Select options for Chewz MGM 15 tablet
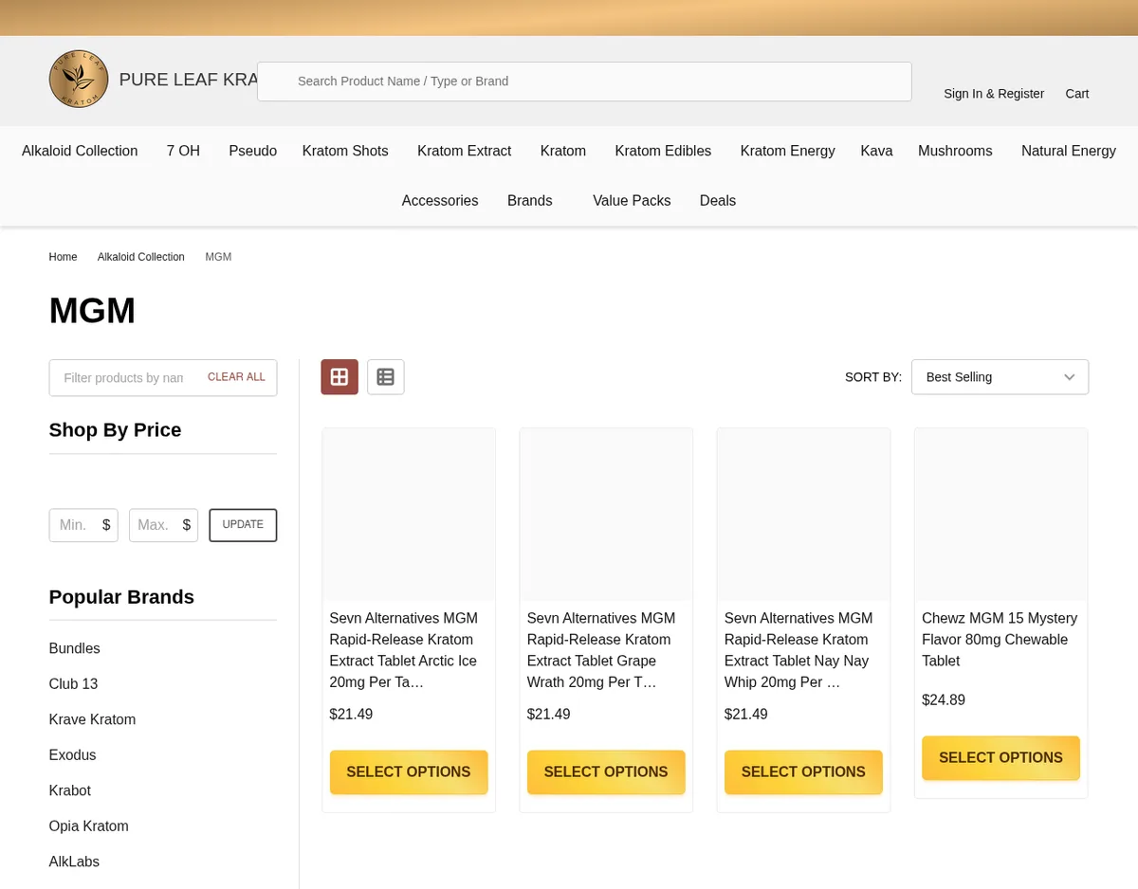 [x=1000, y=758]
